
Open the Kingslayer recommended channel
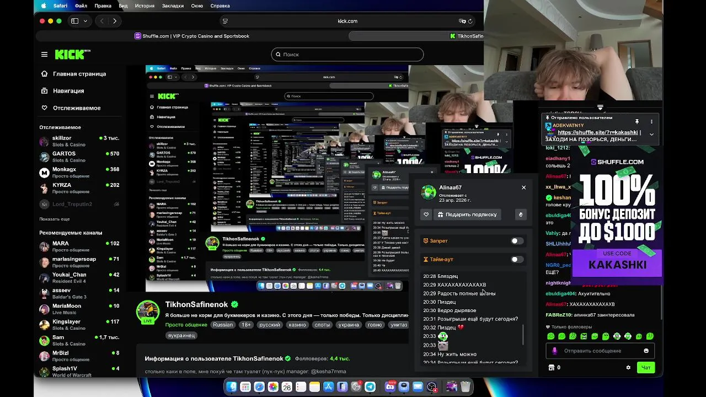[x=79, y=325]
